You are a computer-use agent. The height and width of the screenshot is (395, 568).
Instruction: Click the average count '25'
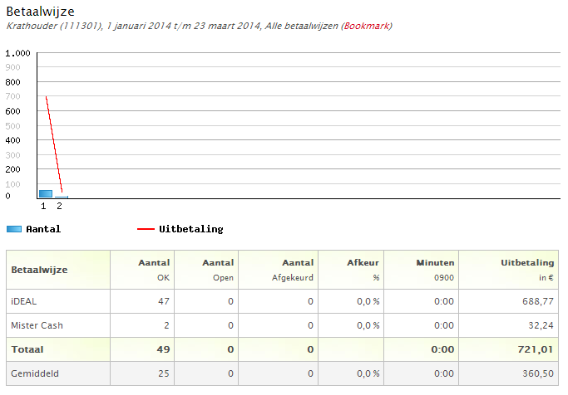pyautogui.click(x=164, y=373)
